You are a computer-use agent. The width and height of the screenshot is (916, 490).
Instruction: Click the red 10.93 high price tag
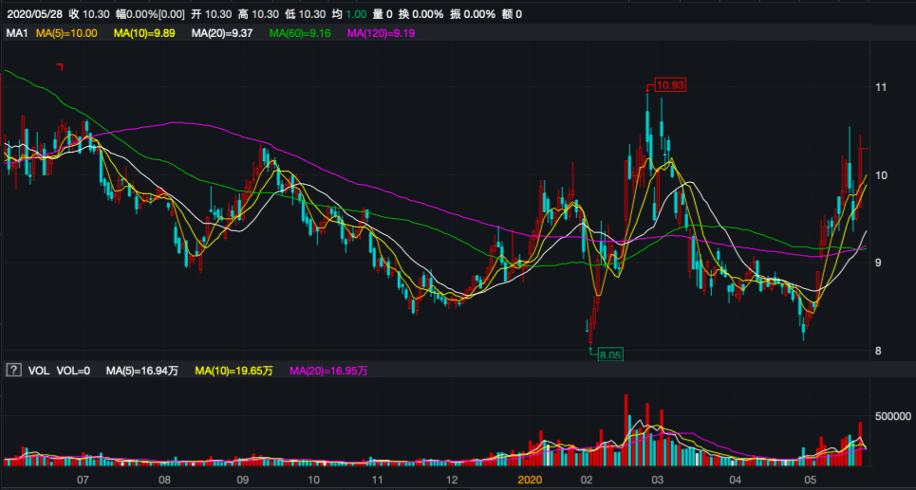tap(669, 85)
